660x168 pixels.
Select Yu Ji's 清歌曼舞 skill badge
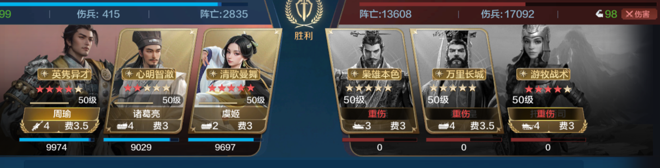tap(234, 74)
